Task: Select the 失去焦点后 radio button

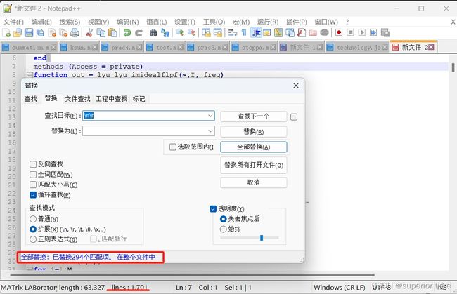Action: click(x=224, y=219)
